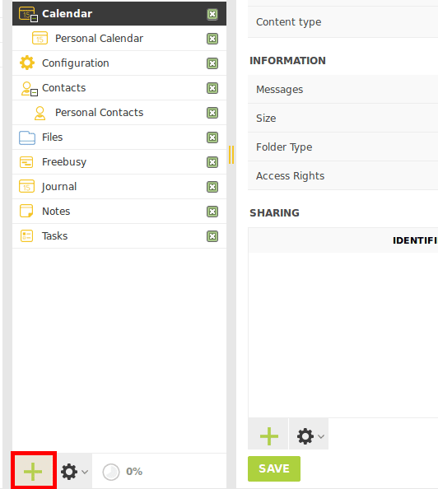Add a new sharing entry
The width and height of the screenshot is (438, 489).
point(268,435)
